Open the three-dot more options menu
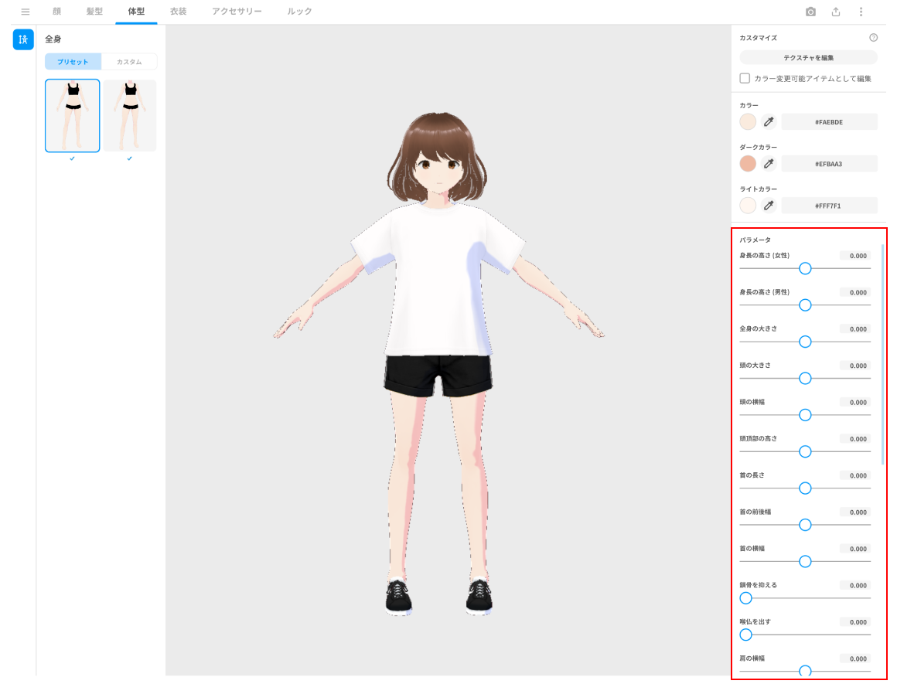897x684 pixels. coord(861,12)
